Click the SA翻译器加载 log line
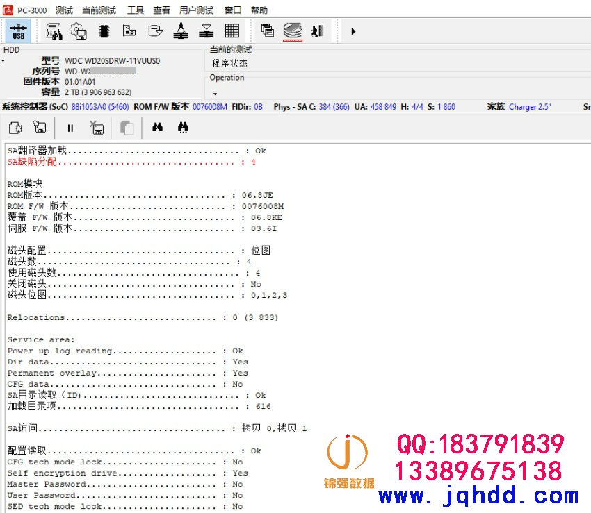 click(x=136, y=151)
